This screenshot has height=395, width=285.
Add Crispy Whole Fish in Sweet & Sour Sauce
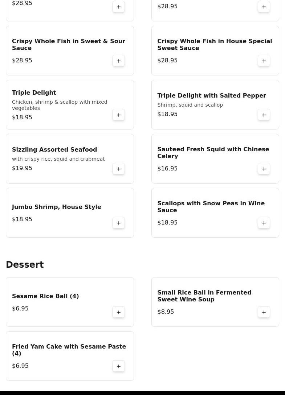[x=119, y=61]
